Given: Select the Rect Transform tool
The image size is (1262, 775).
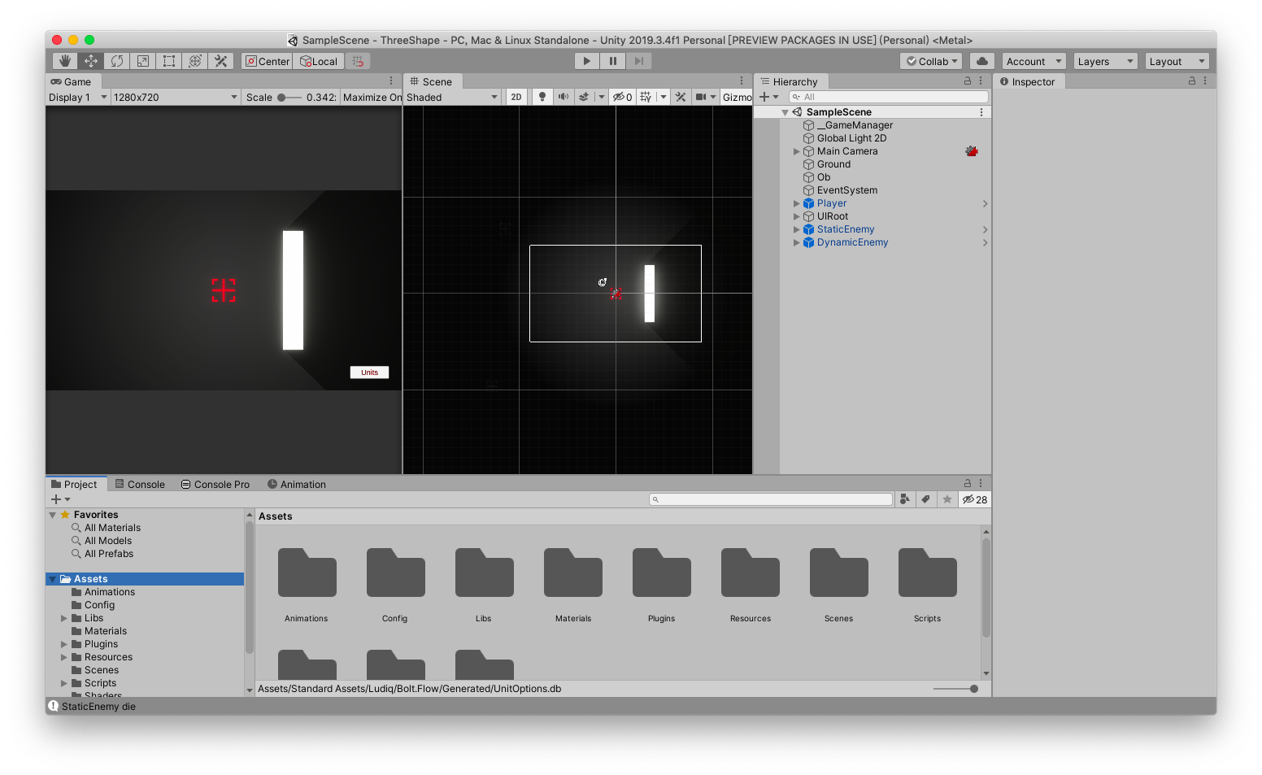Looking at the screenshot, I should click(169, 61).
